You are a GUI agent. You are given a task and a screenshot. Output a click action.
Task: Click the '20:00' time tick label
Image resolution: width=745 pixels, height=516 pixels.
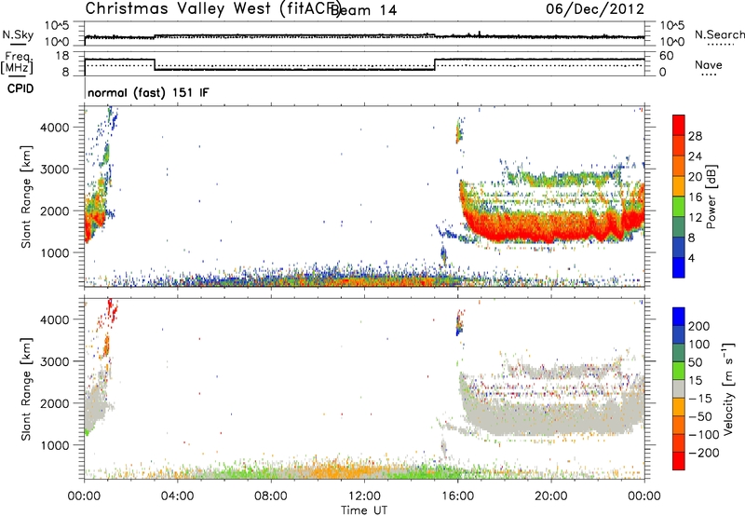click(x=551, y=496)
